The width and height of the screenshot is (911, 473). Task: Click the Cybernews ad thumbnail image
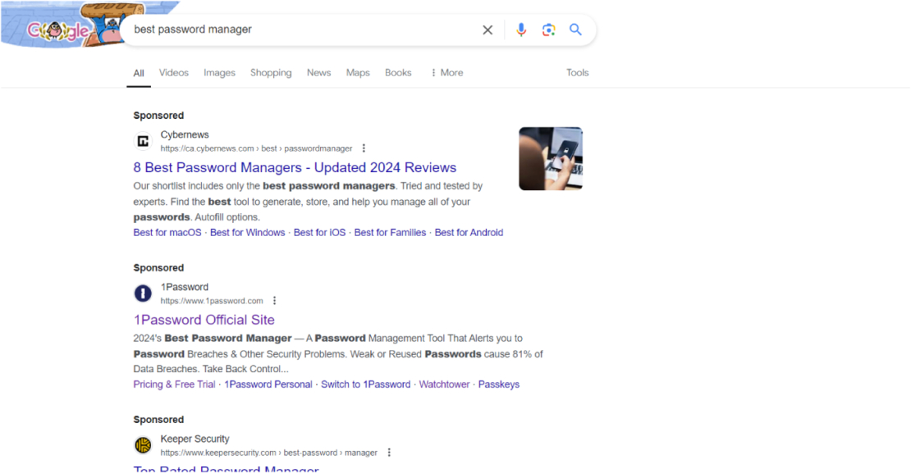(x=551, y=158)
